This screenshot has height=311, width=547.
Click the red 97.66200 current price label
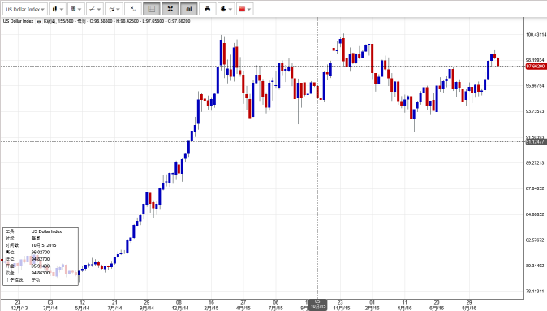point(536,67)
